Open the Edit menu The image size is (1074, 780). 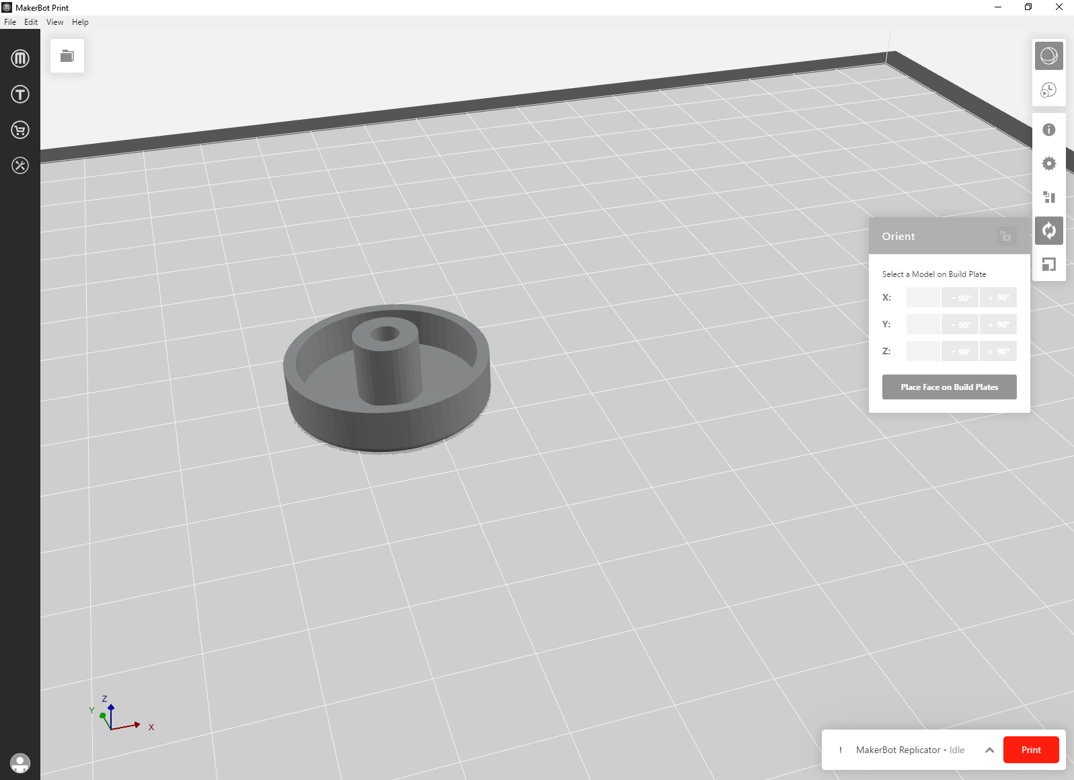pyautogui.click(x=31, y=22)
